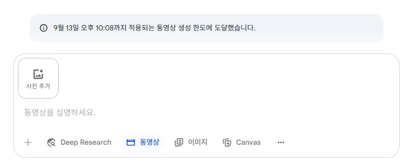Click the info icon in the limit notice

coord(44,28)
